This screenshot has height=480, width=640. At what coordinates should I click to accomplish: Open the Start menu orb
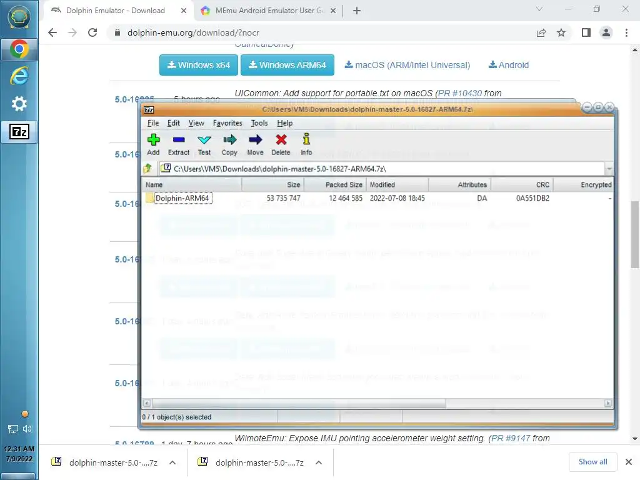click(x=19, y=17)
